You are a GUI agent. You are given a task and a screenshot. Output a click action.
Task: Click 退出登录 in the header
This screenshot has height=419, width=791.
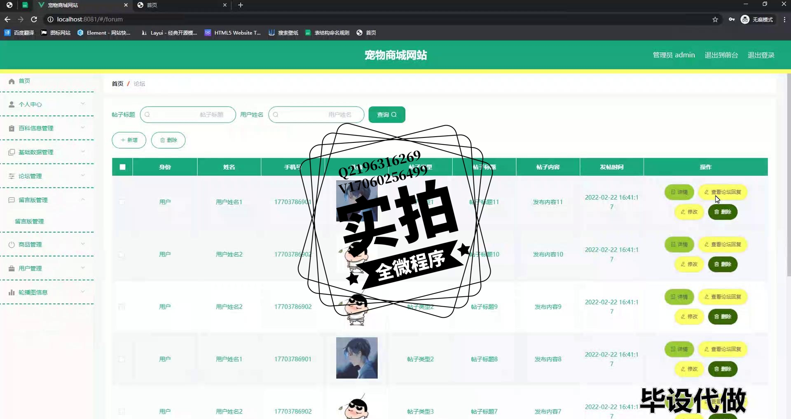(x=761, y=55)
